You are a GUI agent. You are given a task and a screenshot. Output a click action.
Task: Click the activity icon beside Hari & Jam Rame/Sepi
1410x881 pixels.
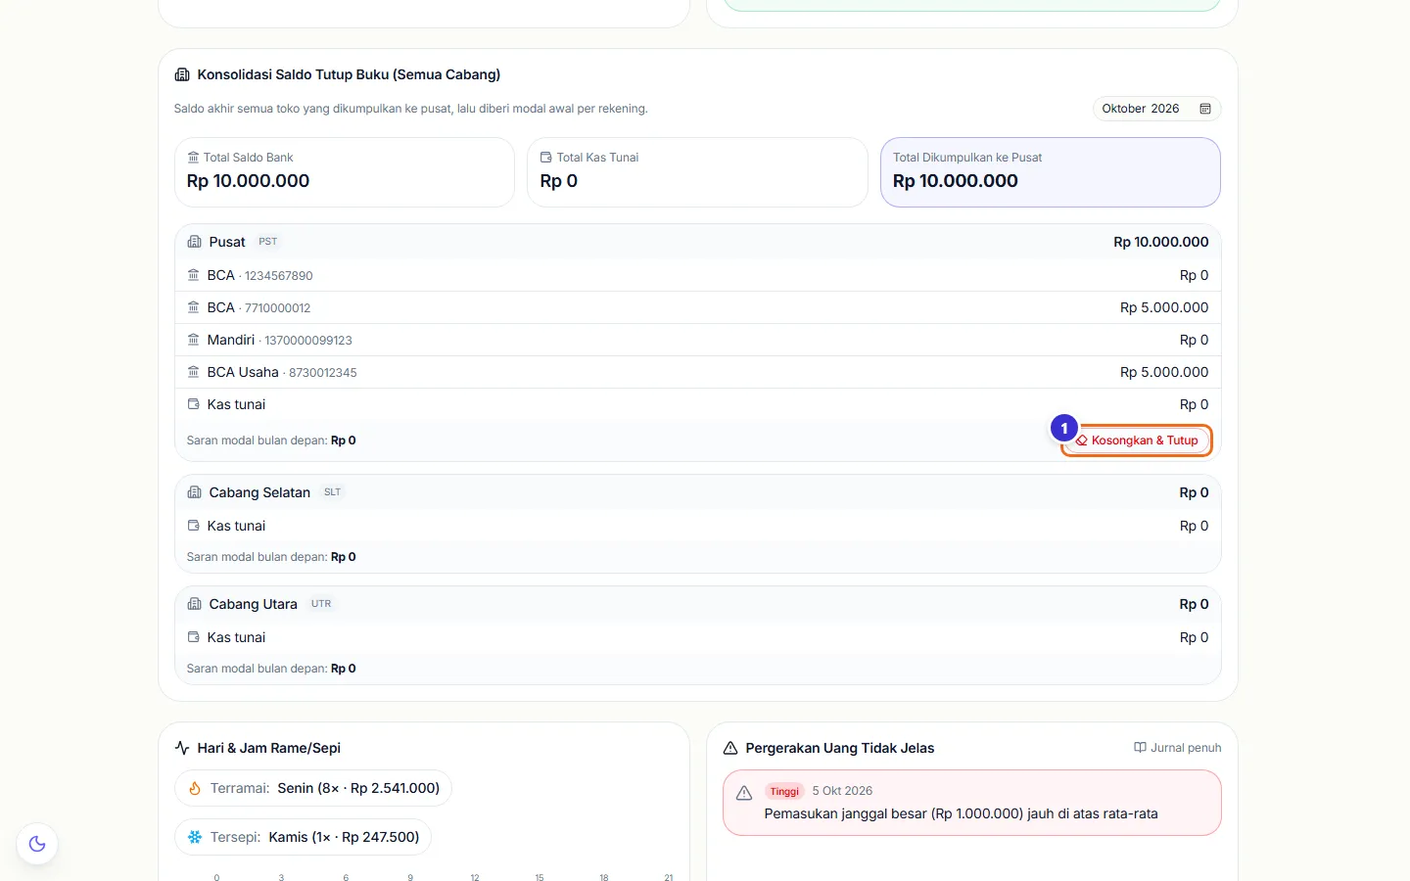pos(182,748)
